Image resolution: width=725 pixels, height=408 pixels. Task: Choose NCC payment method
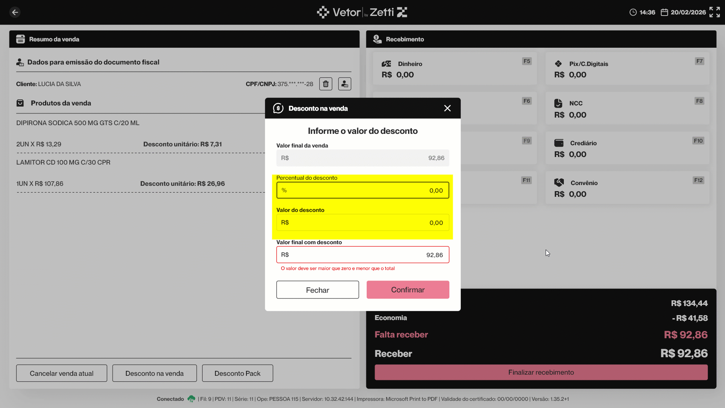tap(627, 109)
